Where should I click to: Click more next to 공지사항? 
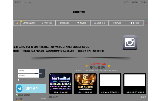point(43,99)
